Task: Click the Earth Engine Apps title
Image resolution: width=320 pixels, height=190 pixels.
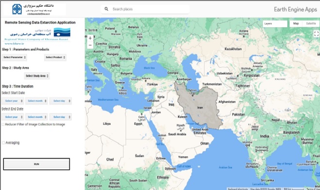Action: coord(295,9)
